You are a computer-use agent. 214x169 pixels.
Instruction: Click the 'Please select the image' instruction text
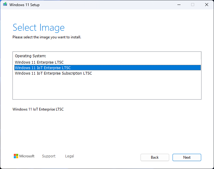tap(47, 37)
